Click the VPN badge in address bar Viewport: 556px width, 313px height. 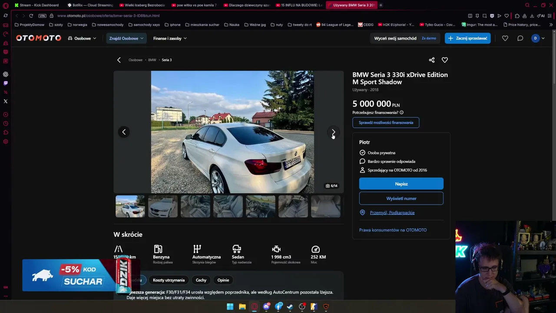coord(42,16)
